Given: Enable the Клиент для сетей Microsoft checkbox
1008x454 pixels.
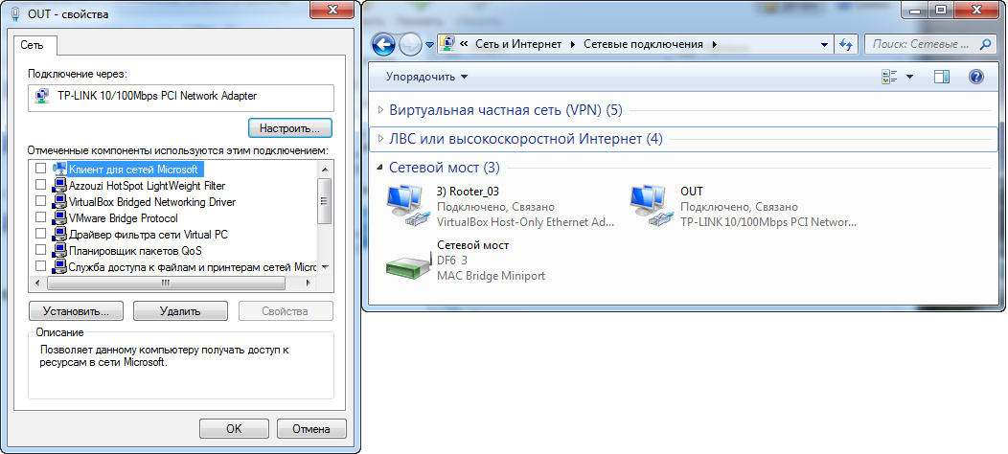Looking at the screenshot, I should coord(40,169).
